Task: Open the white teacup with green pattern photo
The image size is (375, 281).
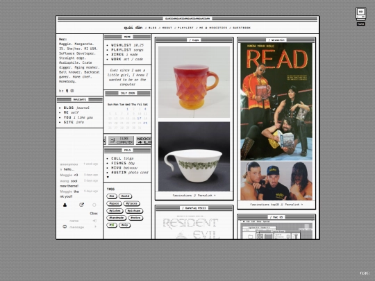Action: [194, 156]
